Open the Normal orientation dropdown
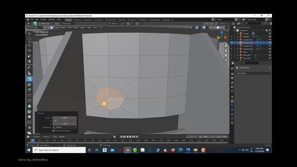Viewport: 297px width, 167px height. (114, 24)
